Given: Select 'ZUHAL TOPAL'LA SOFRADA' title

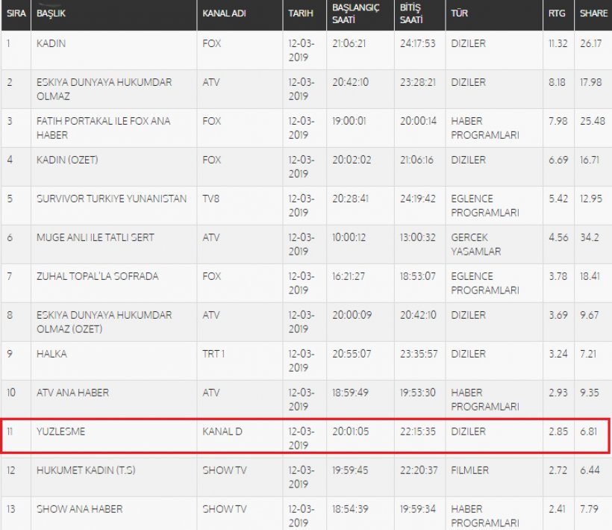Looking at the screenshot, I should tap(98, 276).
